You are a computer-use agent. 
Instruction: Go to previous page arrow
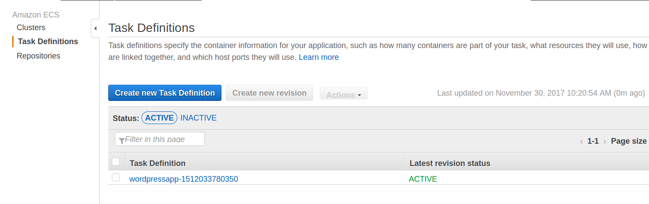(581, 142)
